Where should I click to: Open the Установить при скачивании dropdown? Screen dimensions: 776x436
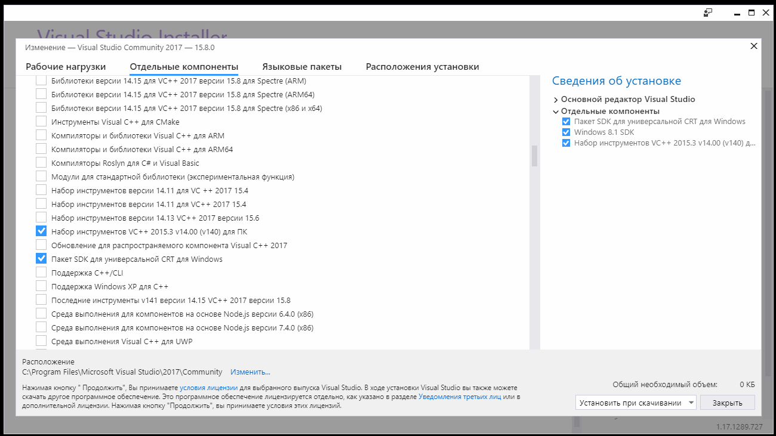click(636, 403)
